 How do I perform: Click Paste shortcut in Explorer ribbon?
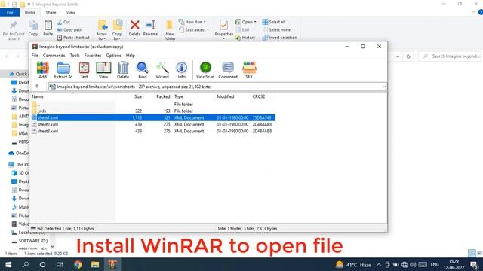(x=73, y=38)
